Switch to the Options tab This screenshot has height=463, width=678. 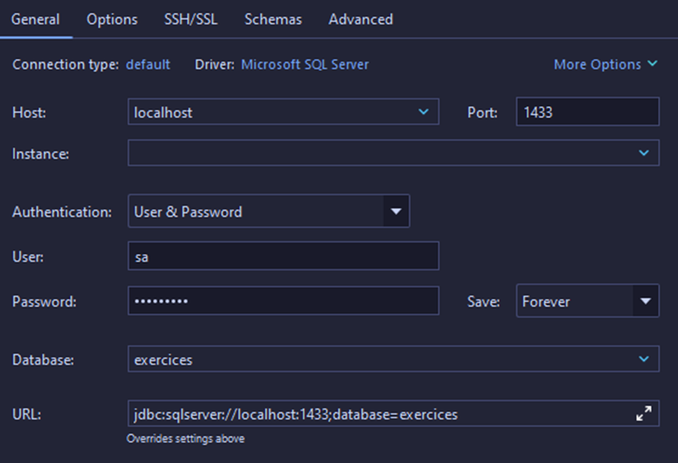coord(112,19)
